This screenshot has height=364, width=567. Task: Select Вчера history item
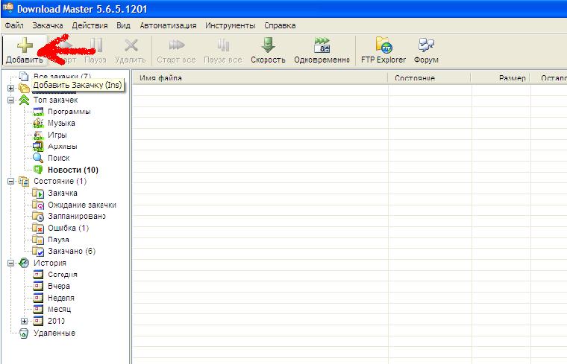(x=59, y=286)
